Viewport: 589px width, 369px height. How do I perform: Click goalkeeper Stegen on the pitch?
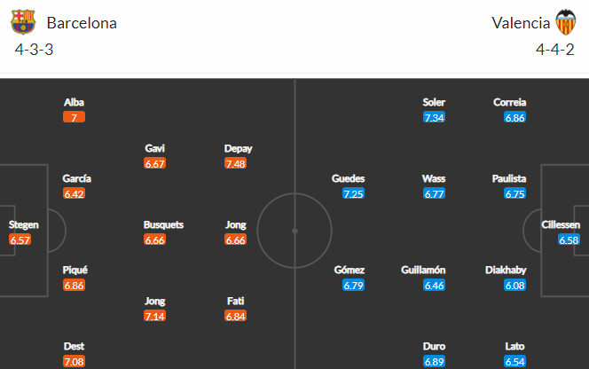(x=24, y=224)
